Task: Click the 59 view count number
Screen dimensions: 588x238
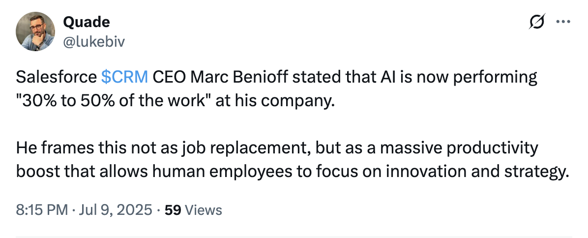Action: point(173,210)
